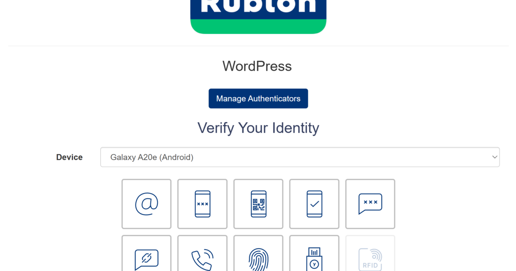Click the Device field label
Image resolution: width=516 pixels, height=271 pixels.
coord(69,157)
